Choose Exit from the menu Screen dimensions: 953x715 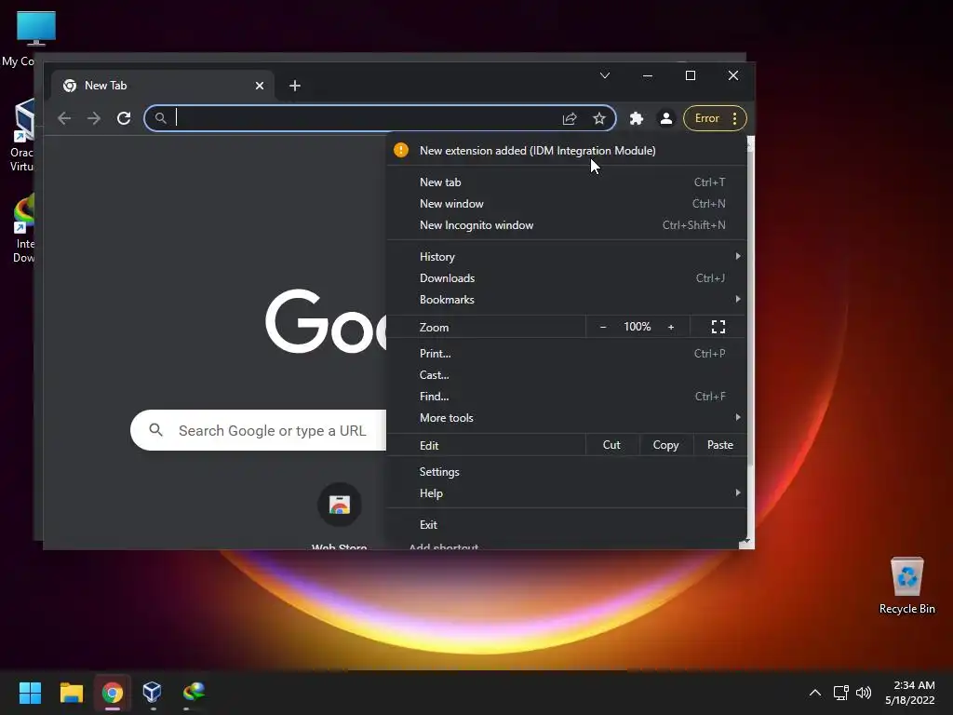[566, 525]
